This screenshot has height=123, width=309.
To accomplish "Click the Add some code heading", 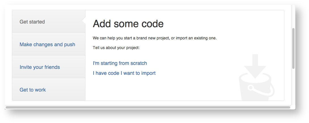I will click(128, 24).
